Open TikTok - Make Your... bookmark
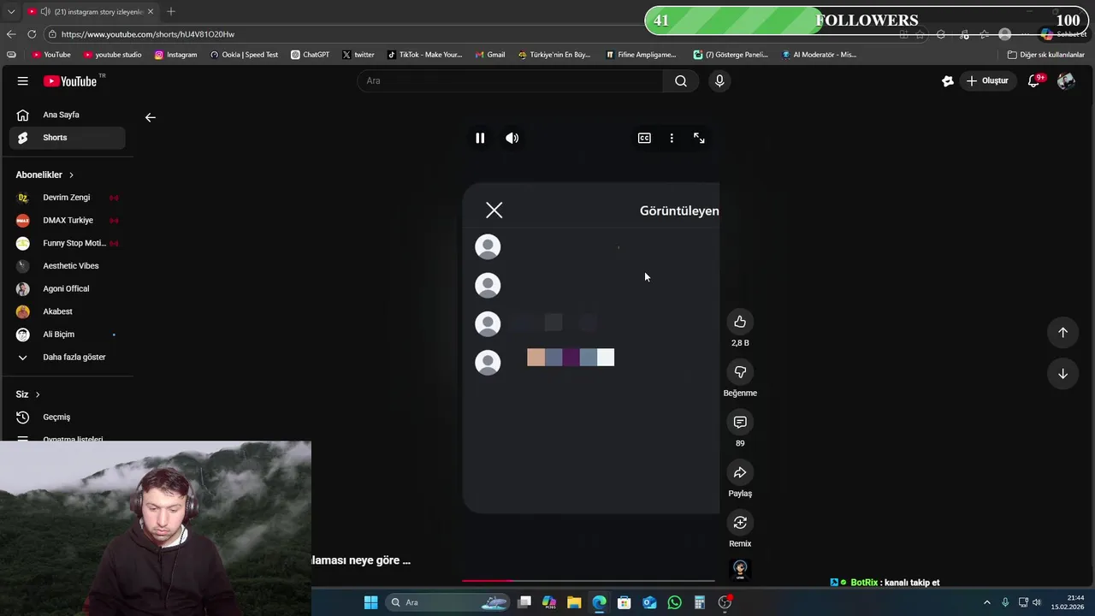This screenshot has width=1095, height=616. pyautogui.click(x=424, y=55)
